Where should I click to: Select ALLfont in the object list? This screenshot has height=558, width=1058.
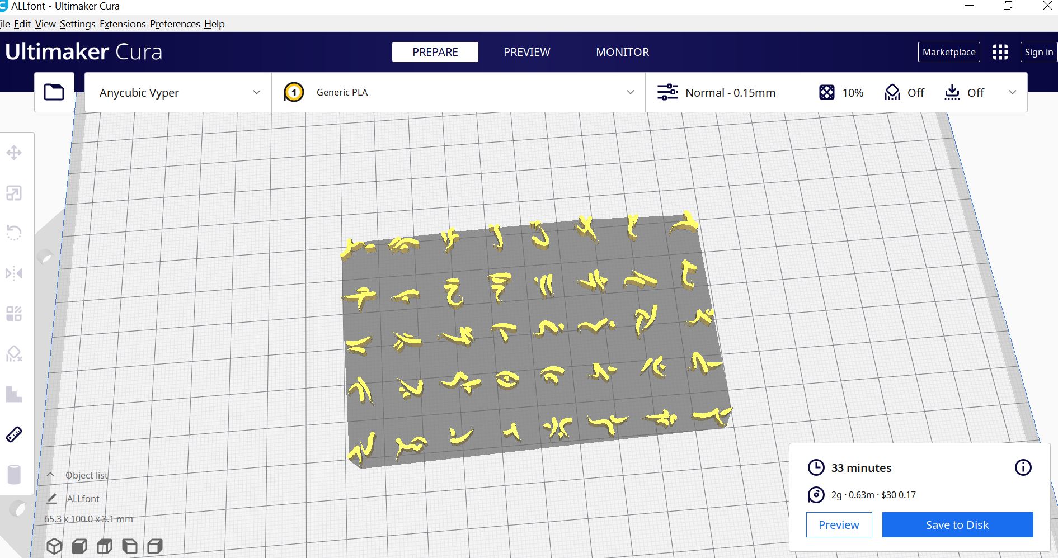83,498
